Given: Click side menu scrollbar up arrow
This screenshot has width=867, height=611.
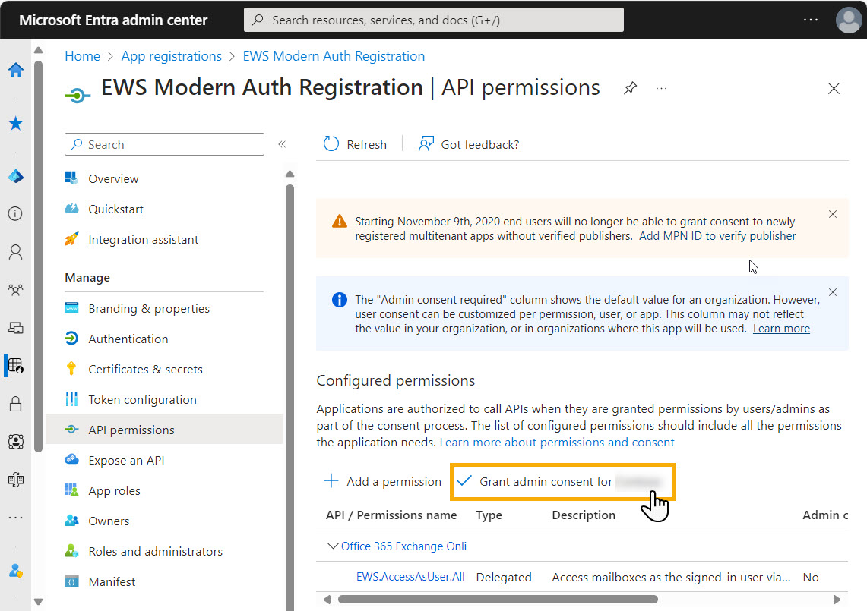Looking at the screenshot, I should point(290,174).
